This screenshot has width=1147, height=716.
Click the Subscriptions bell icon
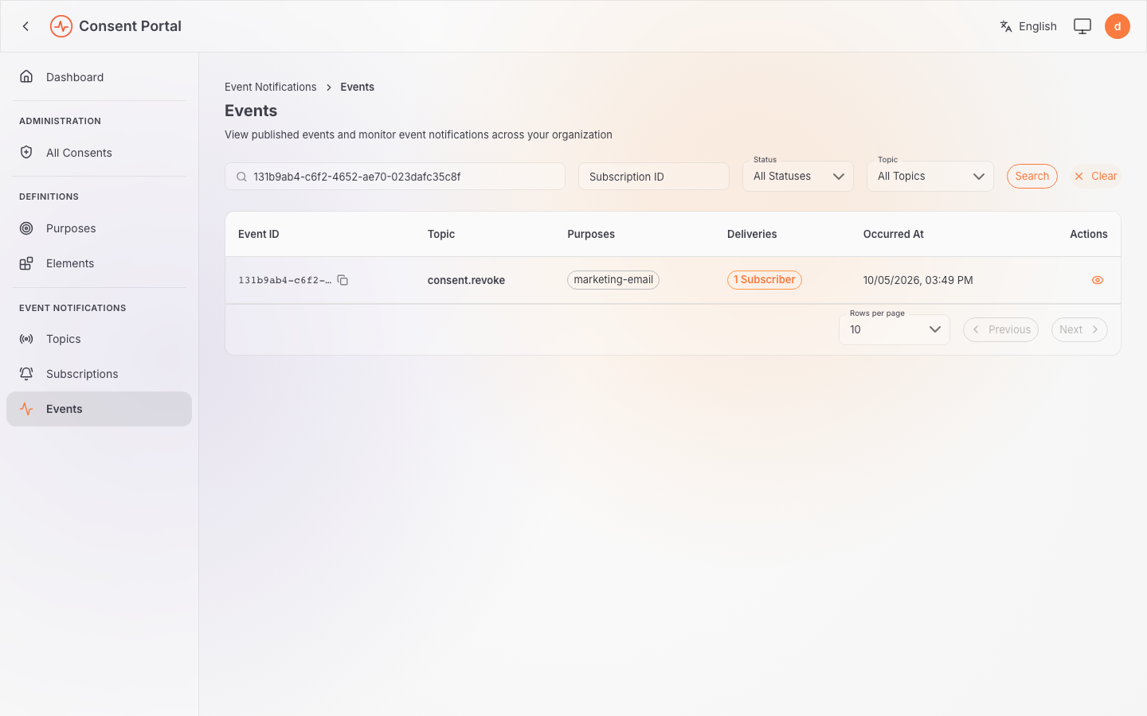coord(26,374)
